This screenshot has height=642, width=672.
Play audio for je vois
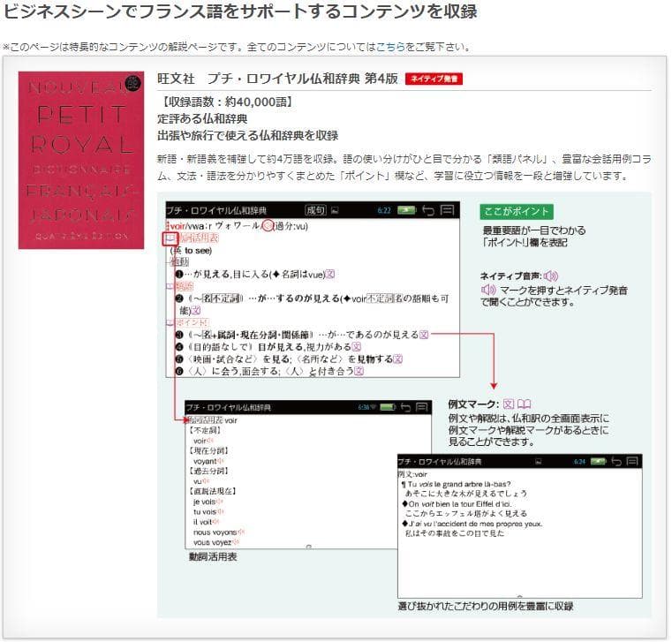[x=219, y=502]
